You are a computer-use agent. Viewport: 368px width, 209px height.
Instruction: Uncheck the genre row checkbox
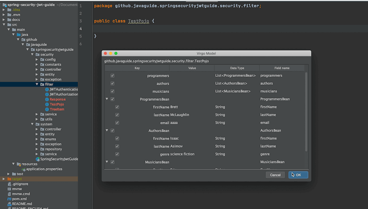117,154
